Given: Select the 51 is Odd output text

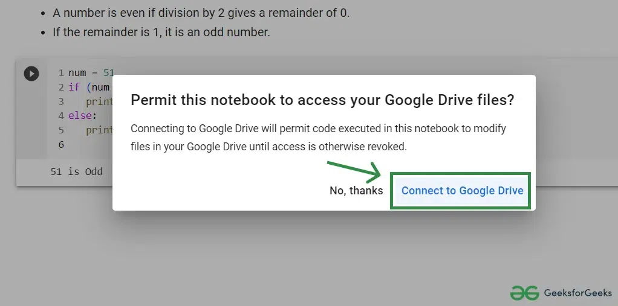Looking at the screenshot, I should coord(76,171).
